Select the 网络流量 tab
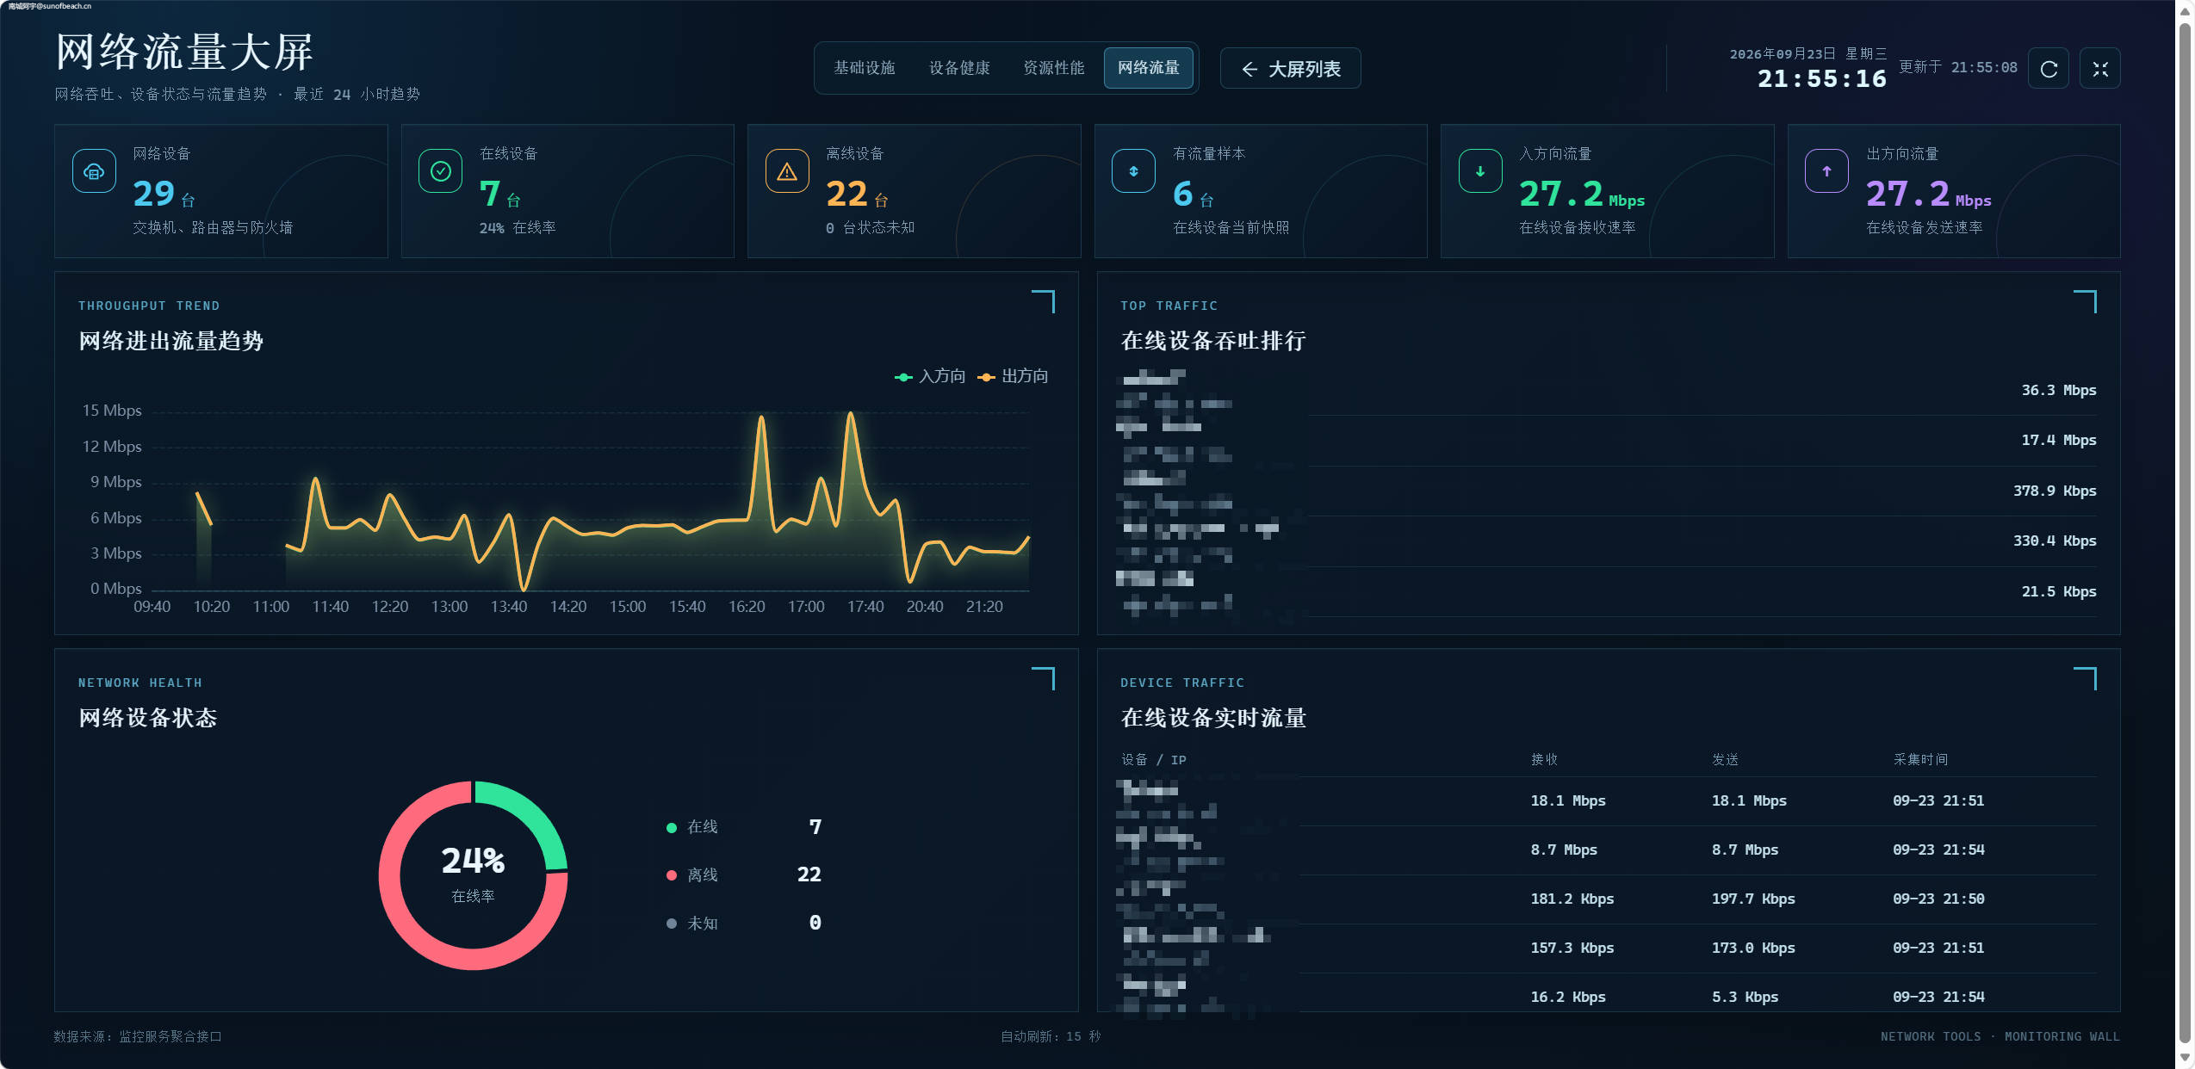This screenshot has width=2195, height=1069. pos(1148,68)
